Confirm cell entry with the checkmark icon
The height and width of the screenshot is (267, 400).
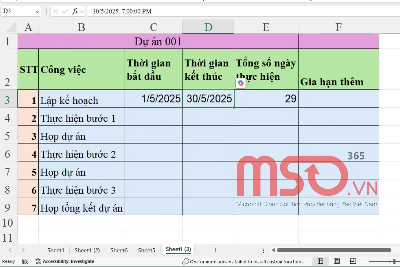(65, 11)
